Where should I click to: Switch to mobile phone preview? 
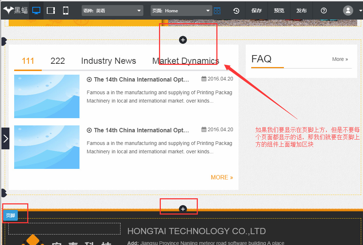[x=66, y=11]
